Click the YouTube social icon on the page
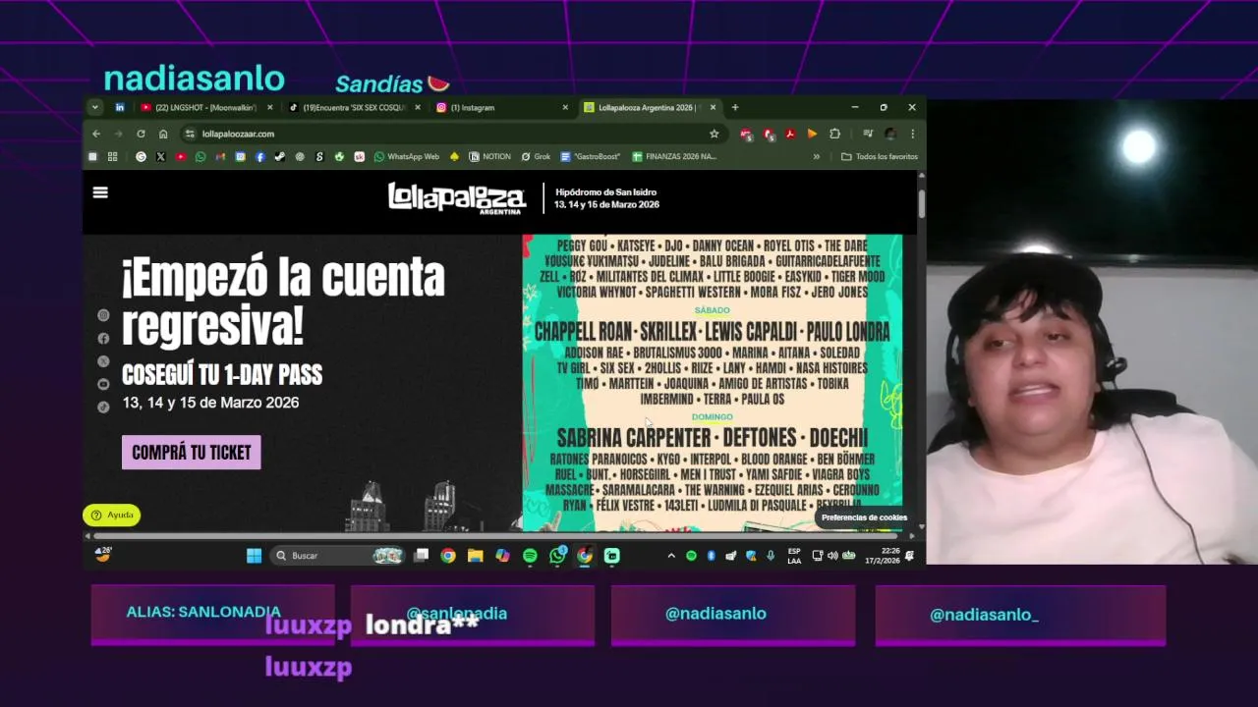 click(103, 384)
